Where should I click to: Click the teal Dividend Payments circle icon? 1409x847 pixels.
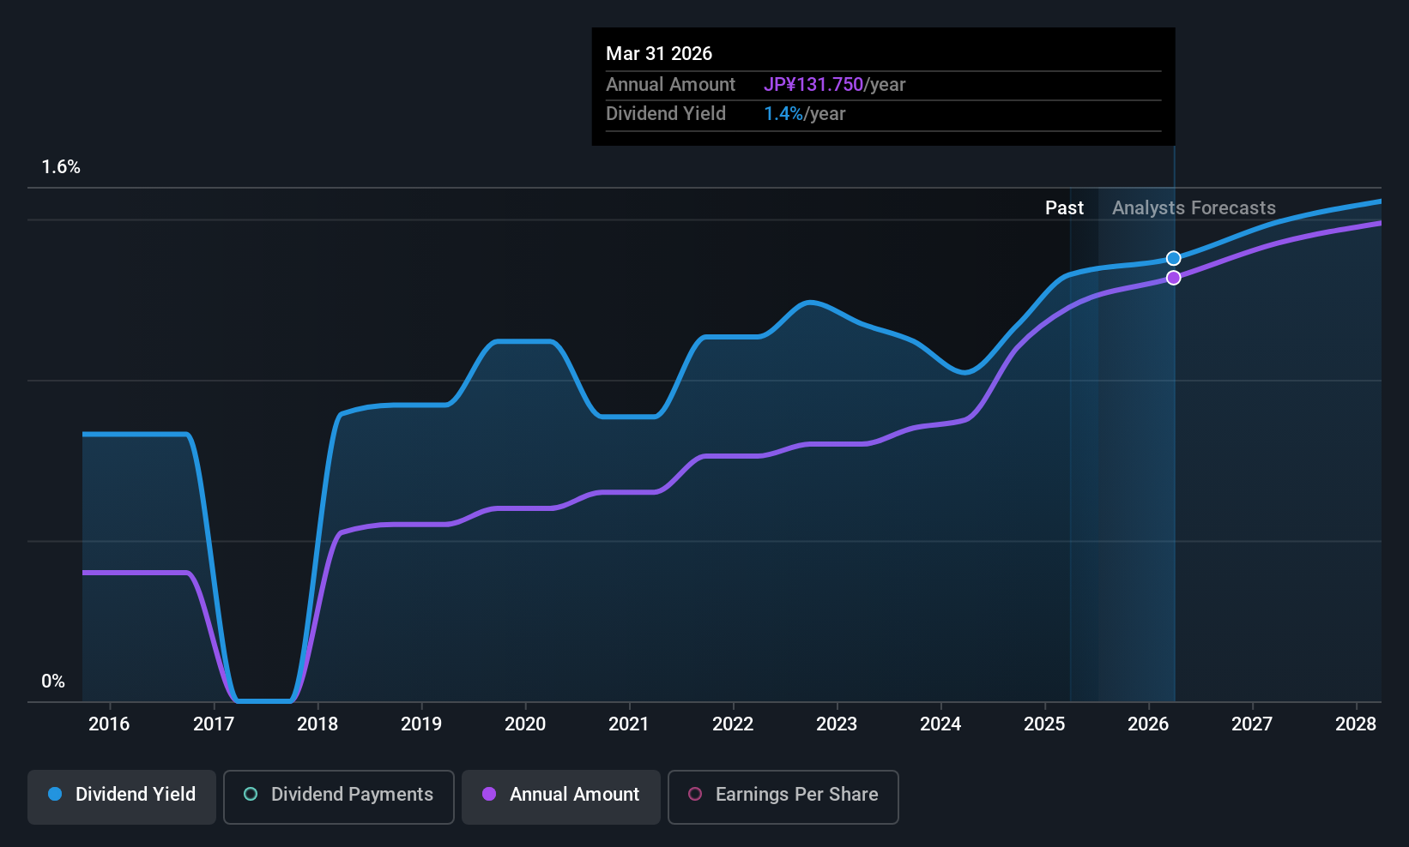pos(251,794)
